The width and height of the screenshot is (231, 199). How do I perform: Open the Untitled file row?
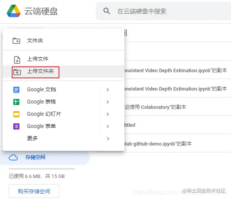pyautogui.click(x=177, y=125)
